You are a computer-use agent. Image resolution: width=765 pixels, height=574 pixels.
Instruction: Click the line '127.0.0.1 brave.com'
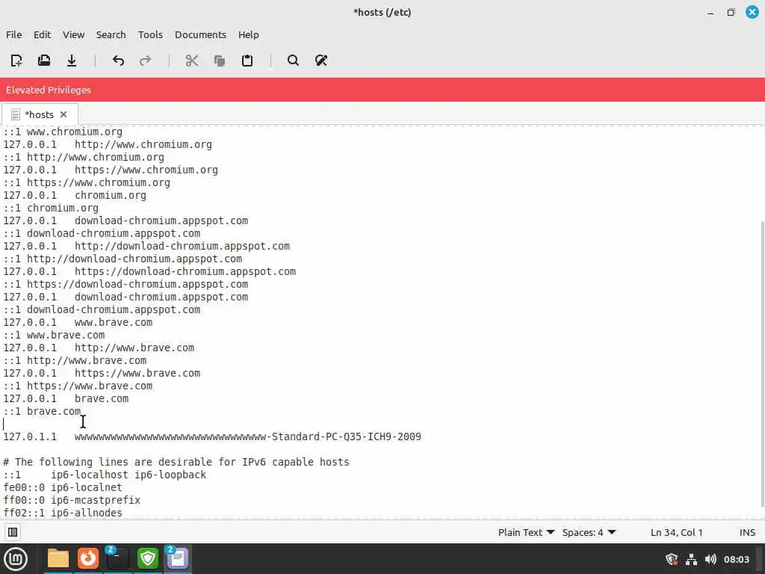coord(66,399)
